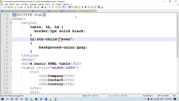Collapse the style block on line 3
The image size is (179, 101).
tap(11, 23)
